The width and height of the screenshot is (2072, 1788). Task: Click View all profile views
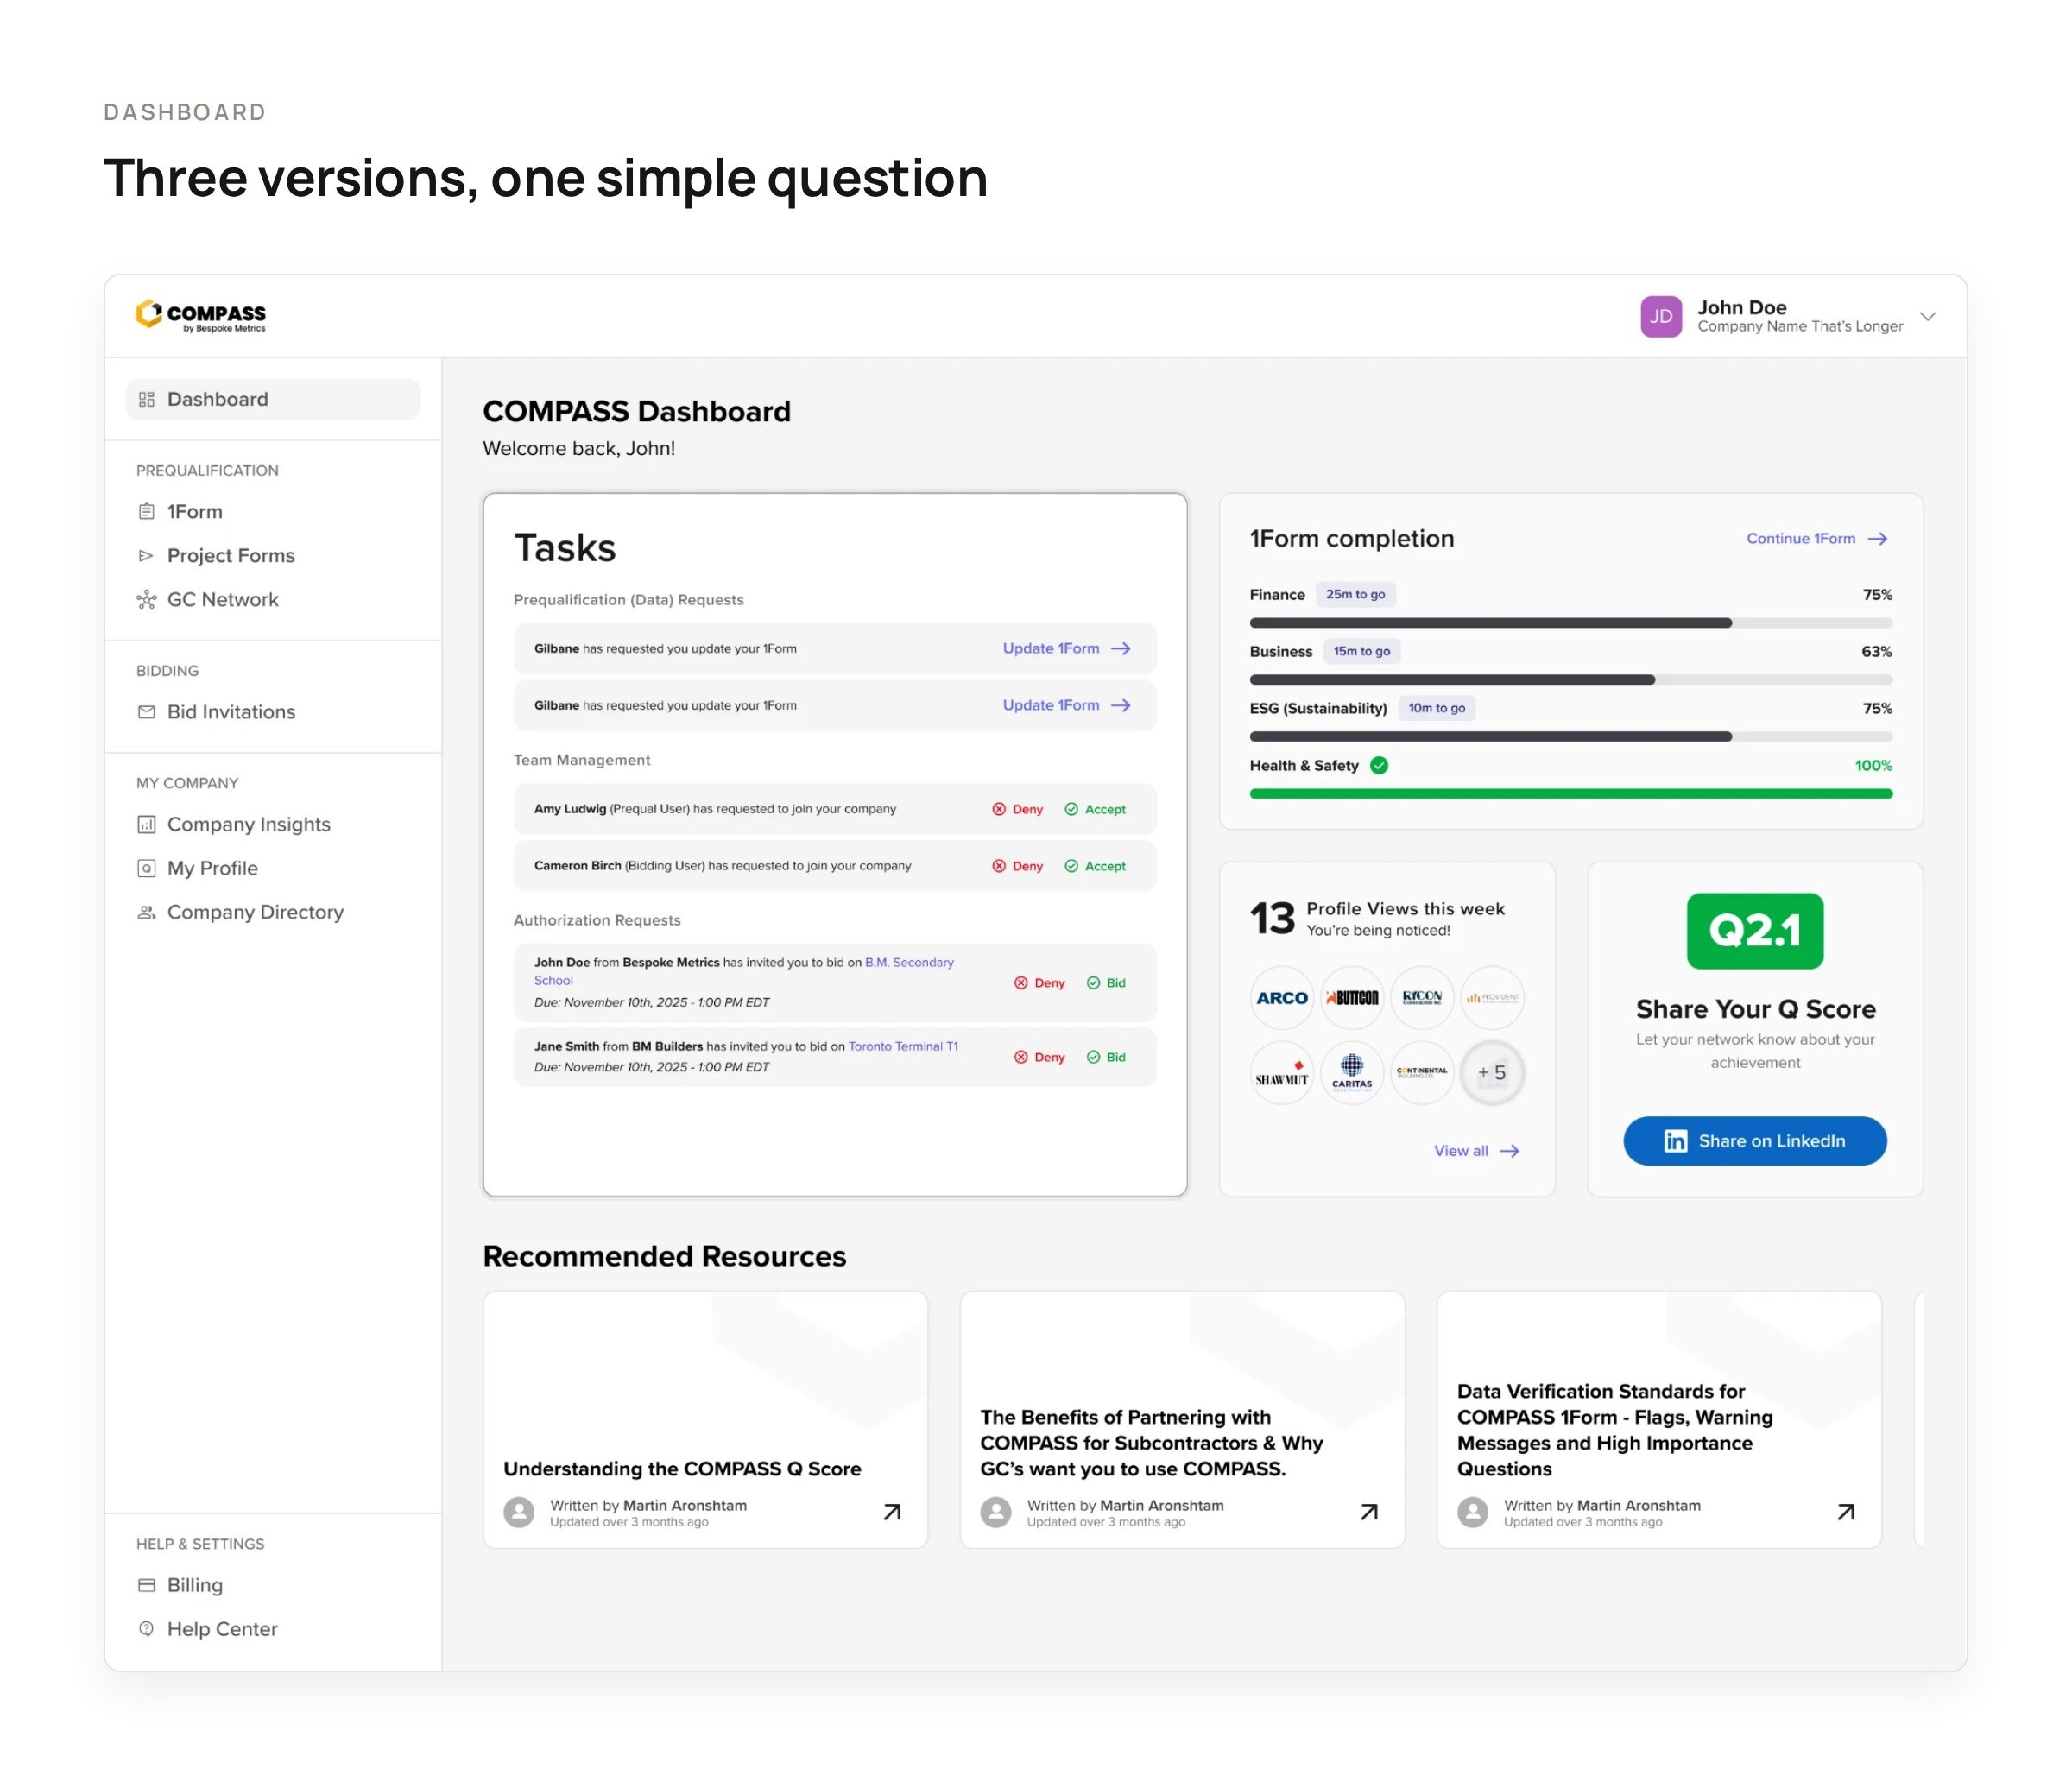[1476, 1151]
